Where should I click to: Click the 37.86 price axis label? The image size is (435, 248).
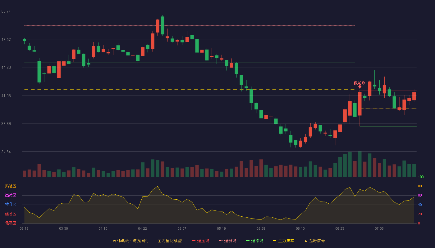pyautogui.click(x=6, y=124)
